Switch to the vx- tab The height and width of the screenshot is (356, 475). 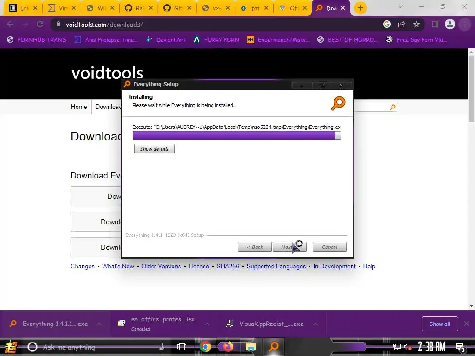pyautogui.click(x=216, y=8)
